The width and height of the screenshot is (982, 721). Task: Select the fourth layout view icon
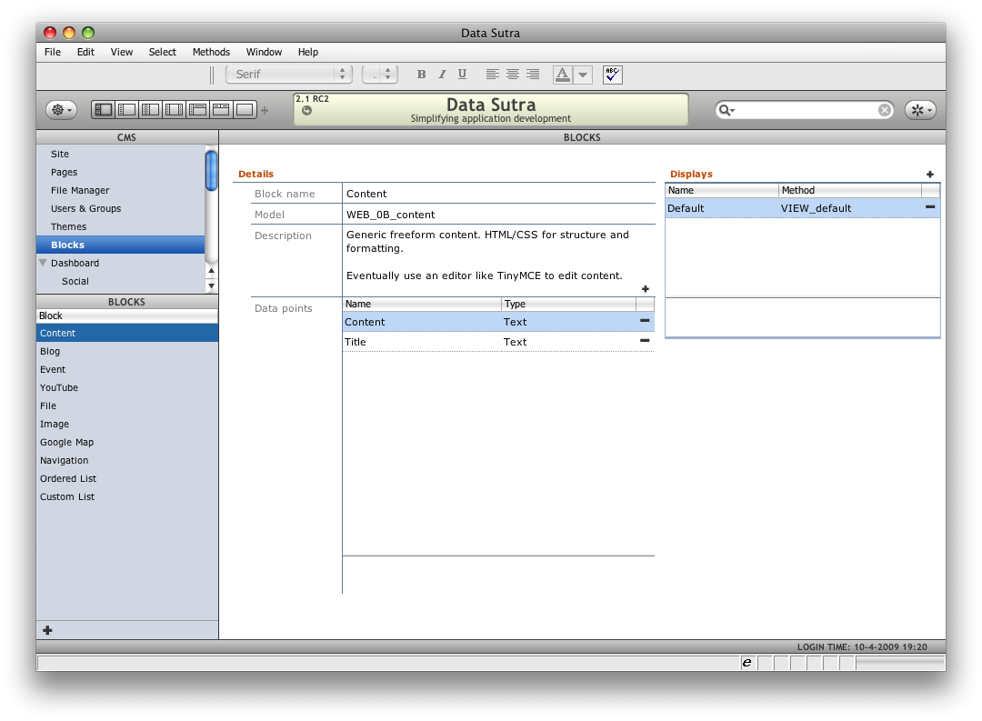point(174,110)
